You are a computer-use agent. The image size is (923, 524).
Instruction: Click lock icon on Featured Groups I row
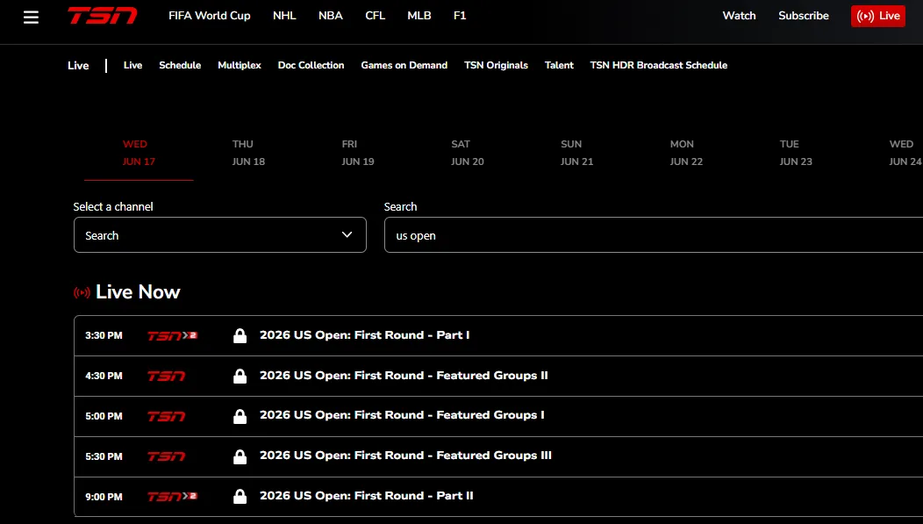pyautogui.click(x=240, y=416)
